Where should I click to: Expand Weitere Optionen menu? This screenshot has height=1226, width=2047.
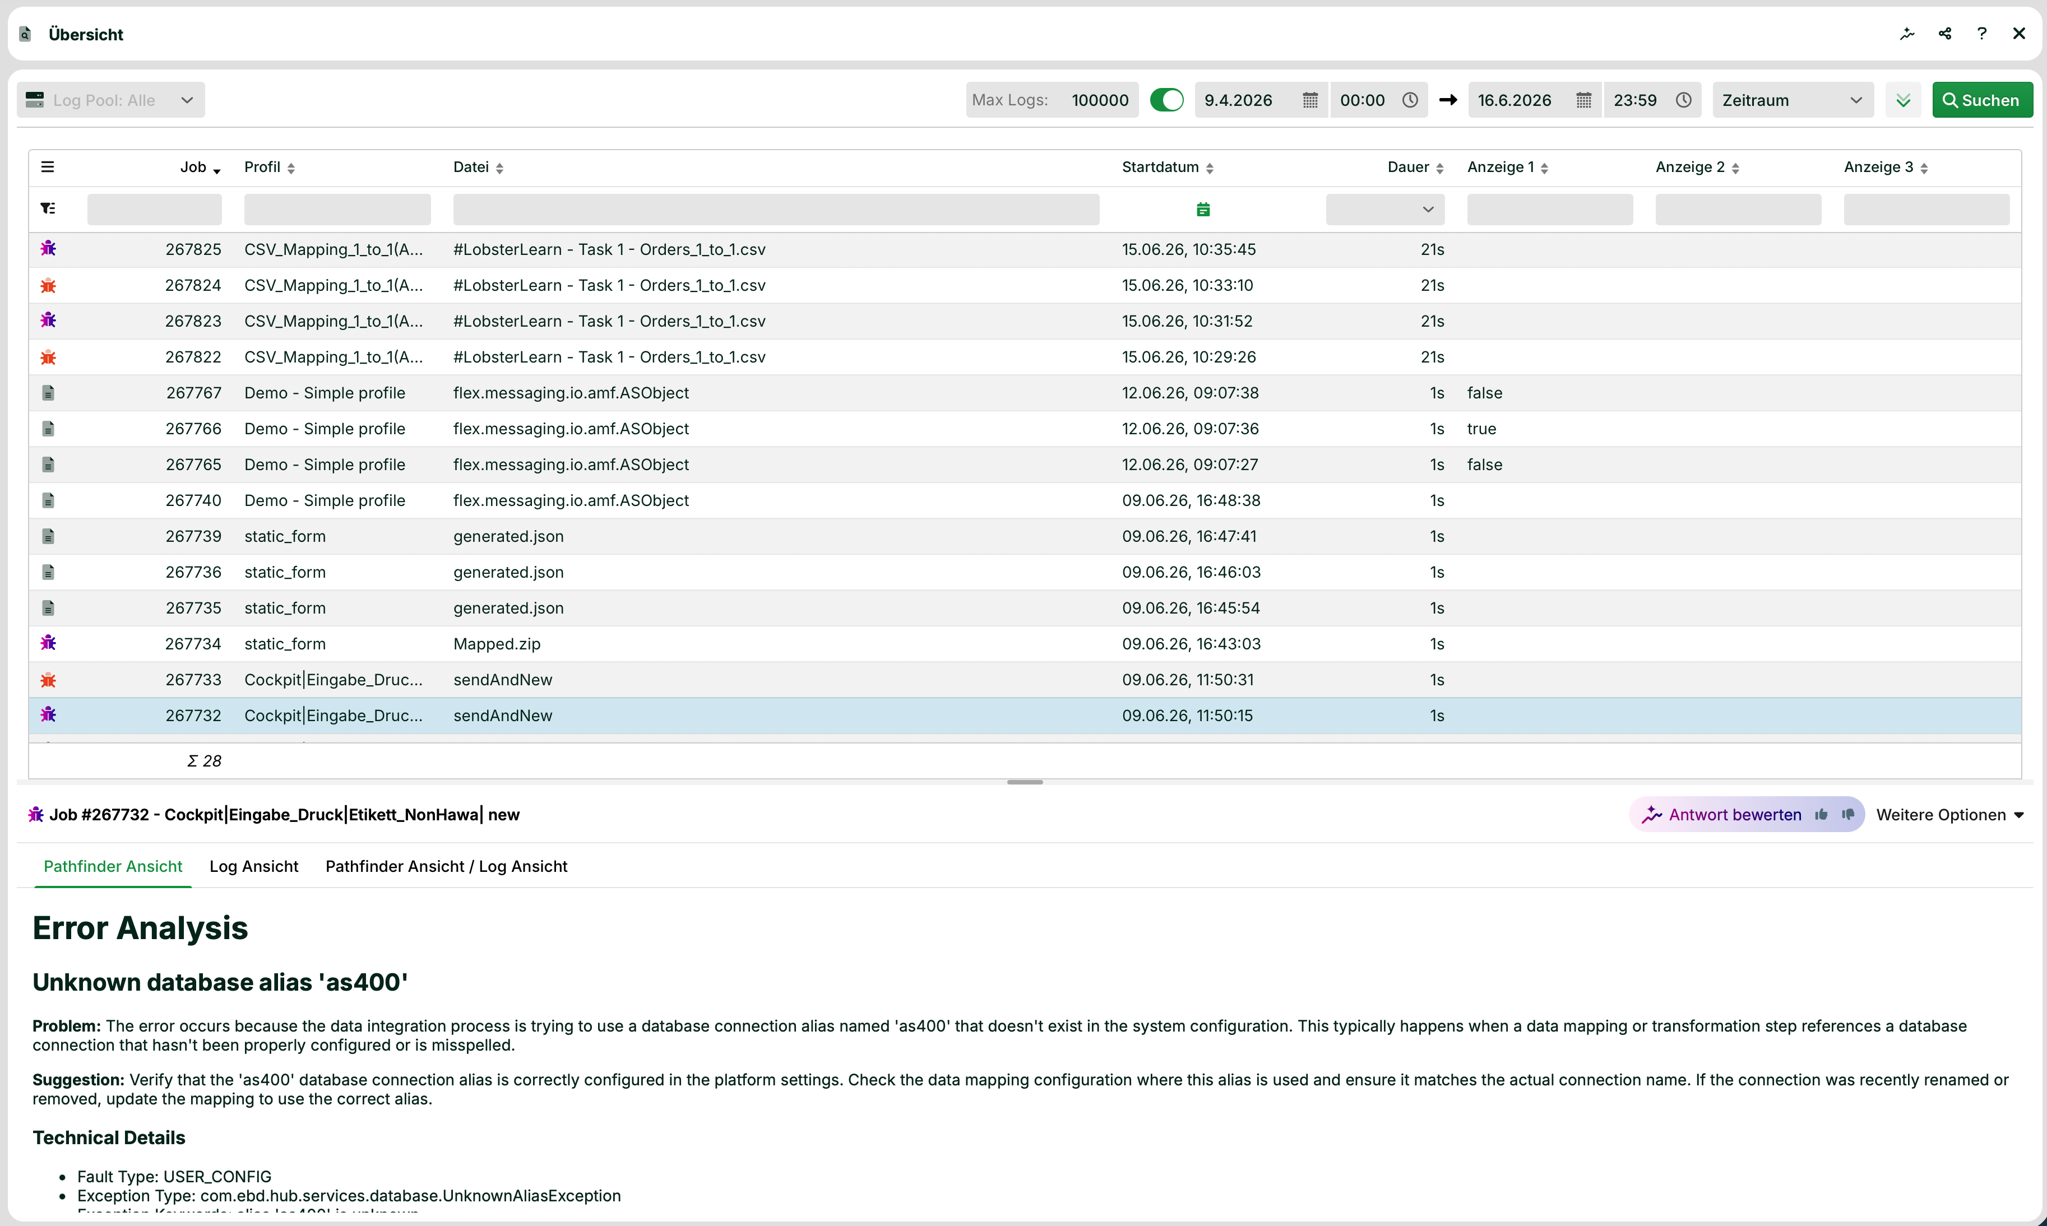1949,815
